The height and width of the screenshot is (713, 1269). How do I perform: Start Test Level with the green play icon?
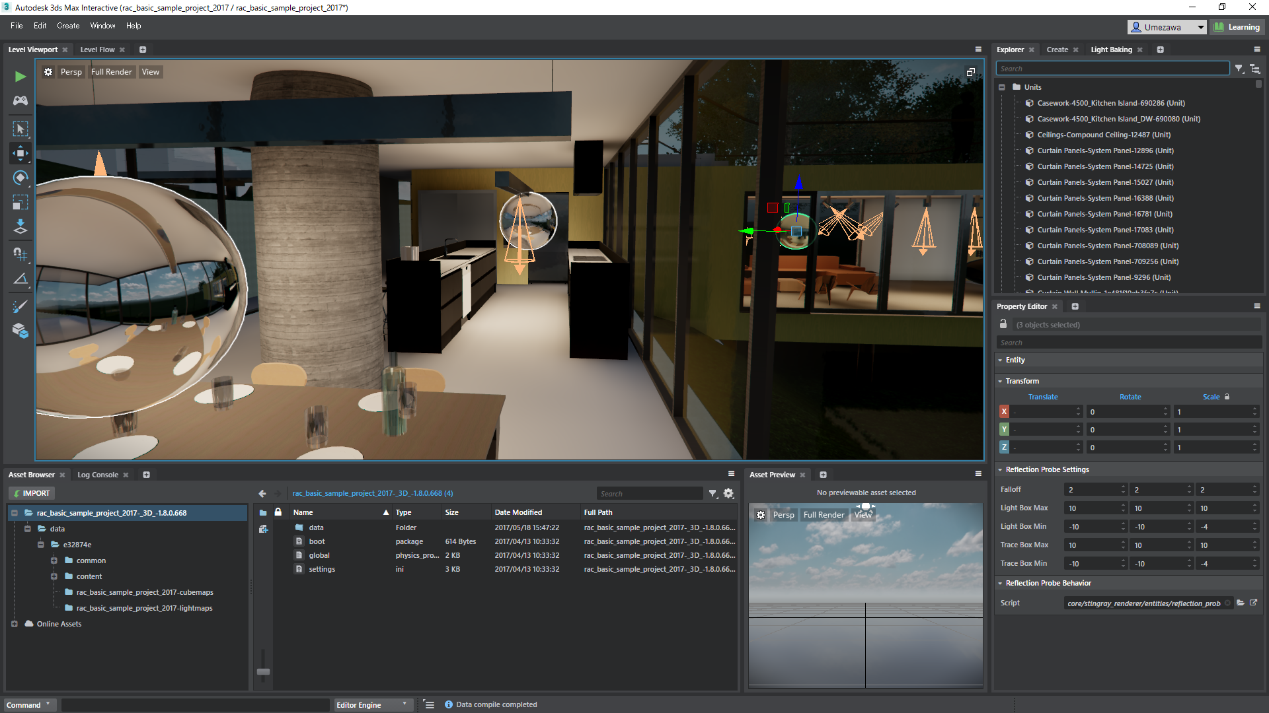(x=20, y=77)
